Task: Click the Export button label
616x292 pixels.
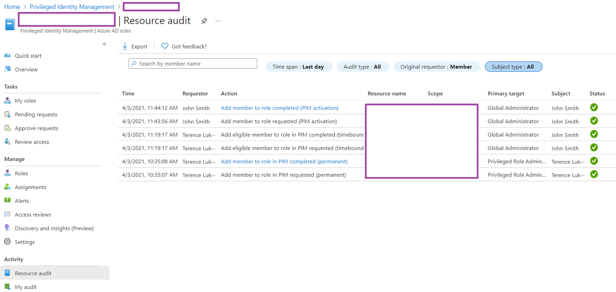Action: 139,46
